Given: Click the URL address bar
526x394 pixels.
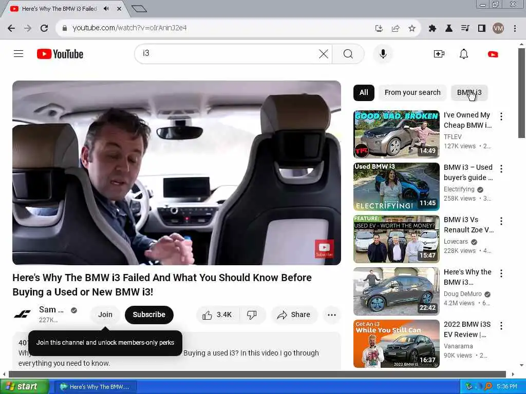Looking at the screenshot, I should point(215,28).
